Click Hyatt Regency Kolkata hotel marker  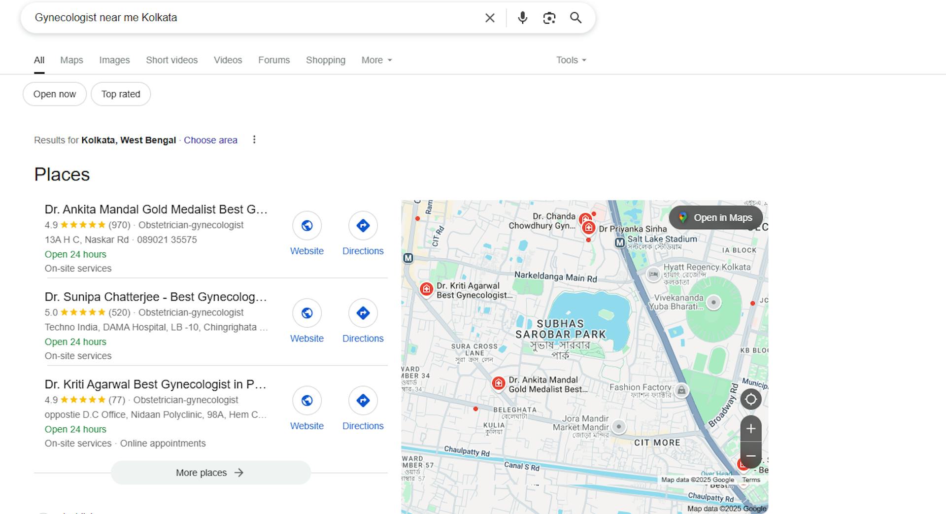[653, 274]
